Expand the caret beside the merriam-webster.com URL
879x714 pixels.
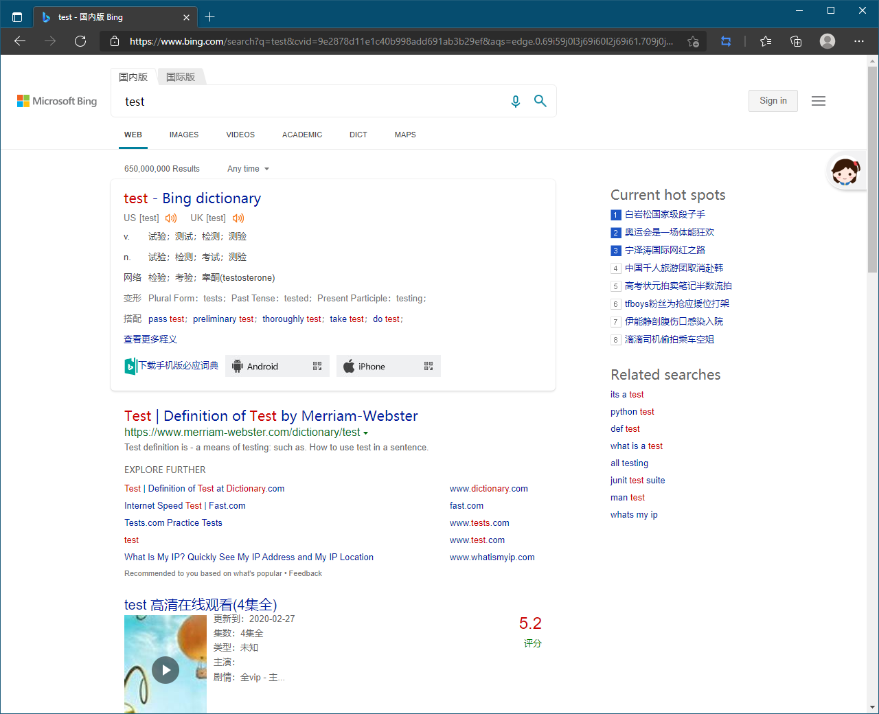367,433
